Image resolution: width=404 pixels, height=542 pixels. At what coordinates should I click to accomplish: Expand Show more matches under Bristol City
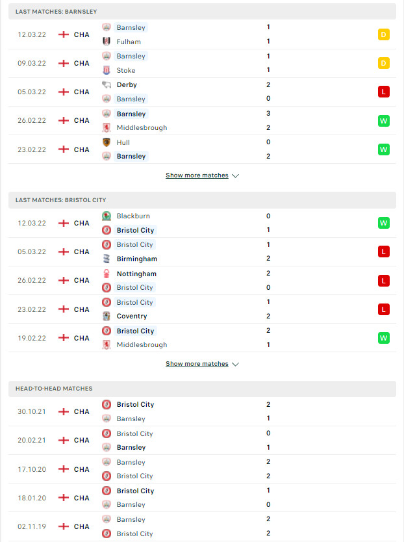(197, 364)
